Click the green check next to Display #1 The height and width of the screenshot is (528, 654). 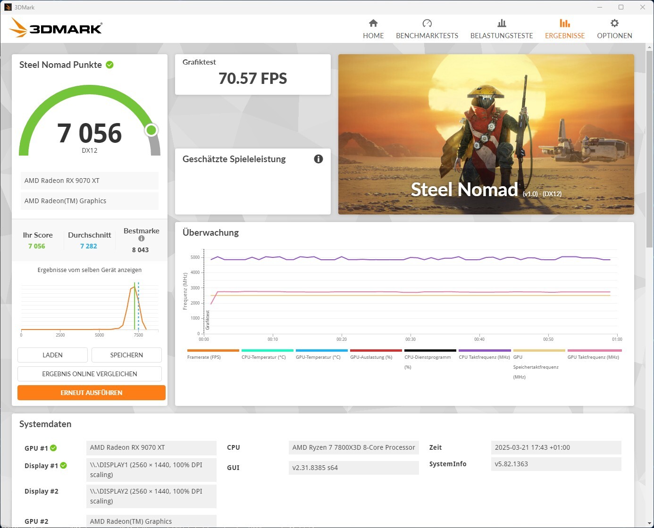pos(63,465)
